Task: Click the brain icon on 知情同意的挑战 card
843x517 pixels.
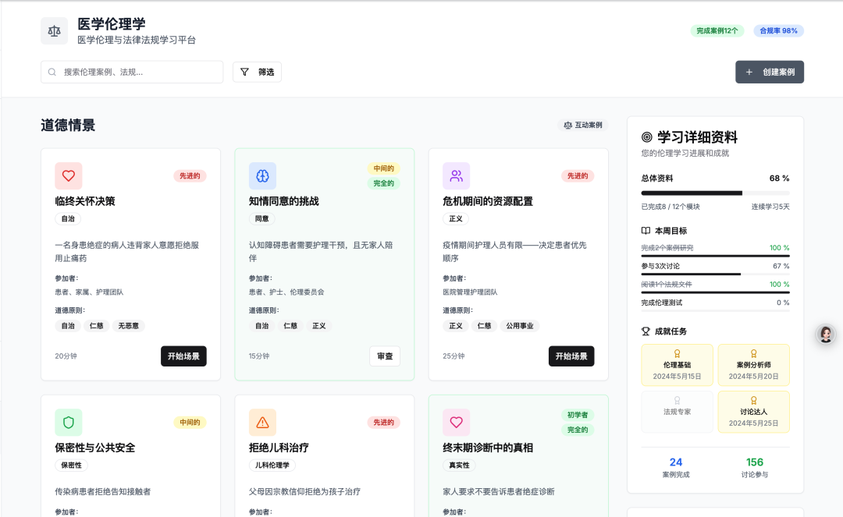Action: [x=262, y=176]
